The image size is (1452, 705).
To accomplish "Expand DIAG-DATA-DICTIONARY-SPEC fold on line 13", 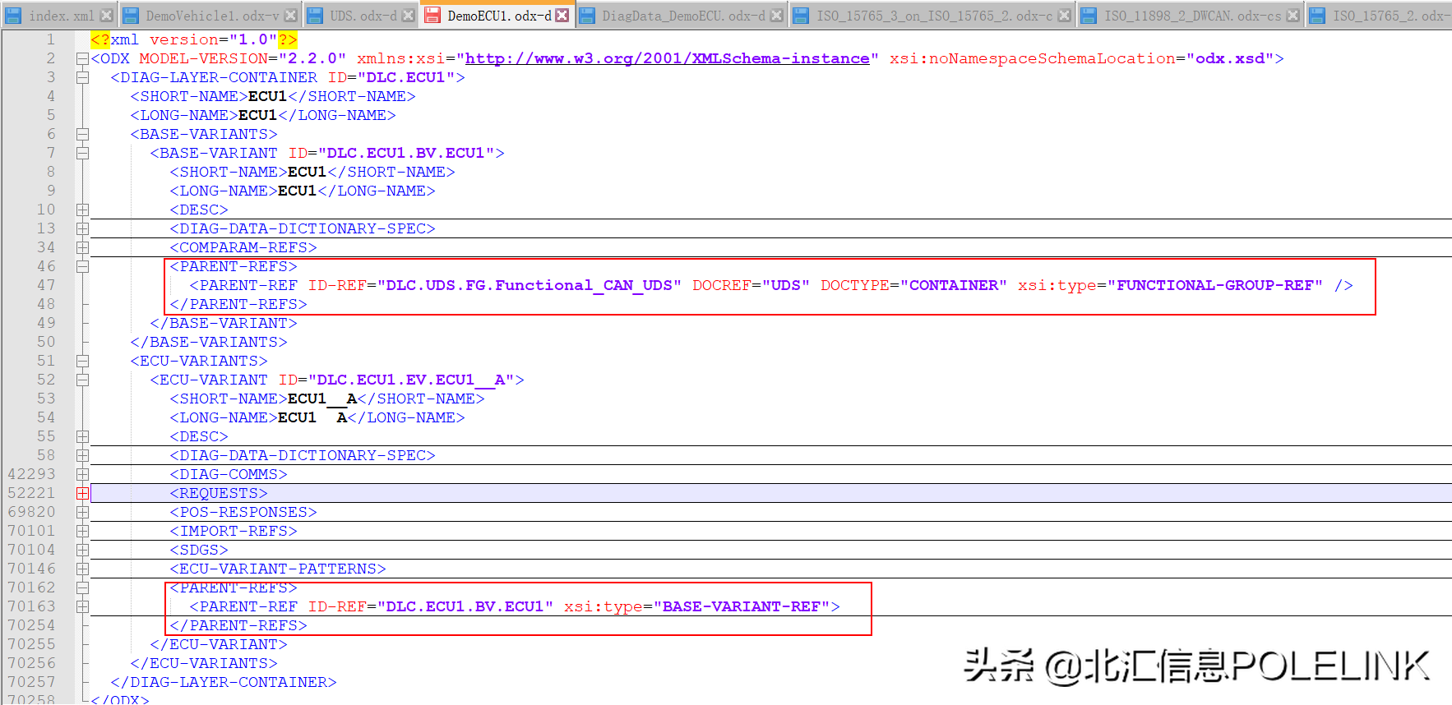I will [x=82, y=228].
